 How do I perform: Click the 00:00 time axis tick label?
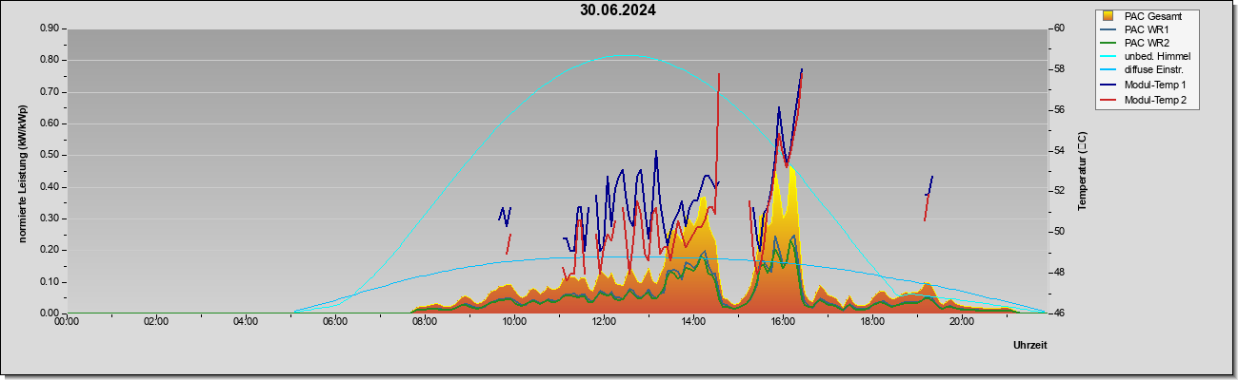point(67,321)
